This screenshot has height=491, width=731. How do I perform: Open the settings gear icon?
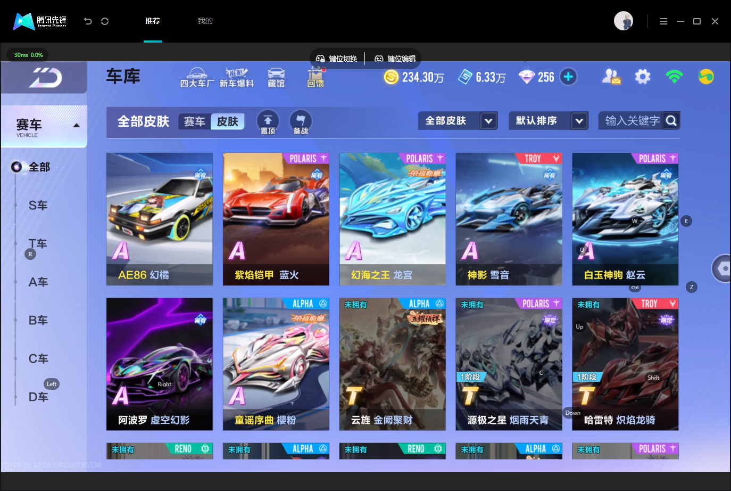[x=643, y=77]
